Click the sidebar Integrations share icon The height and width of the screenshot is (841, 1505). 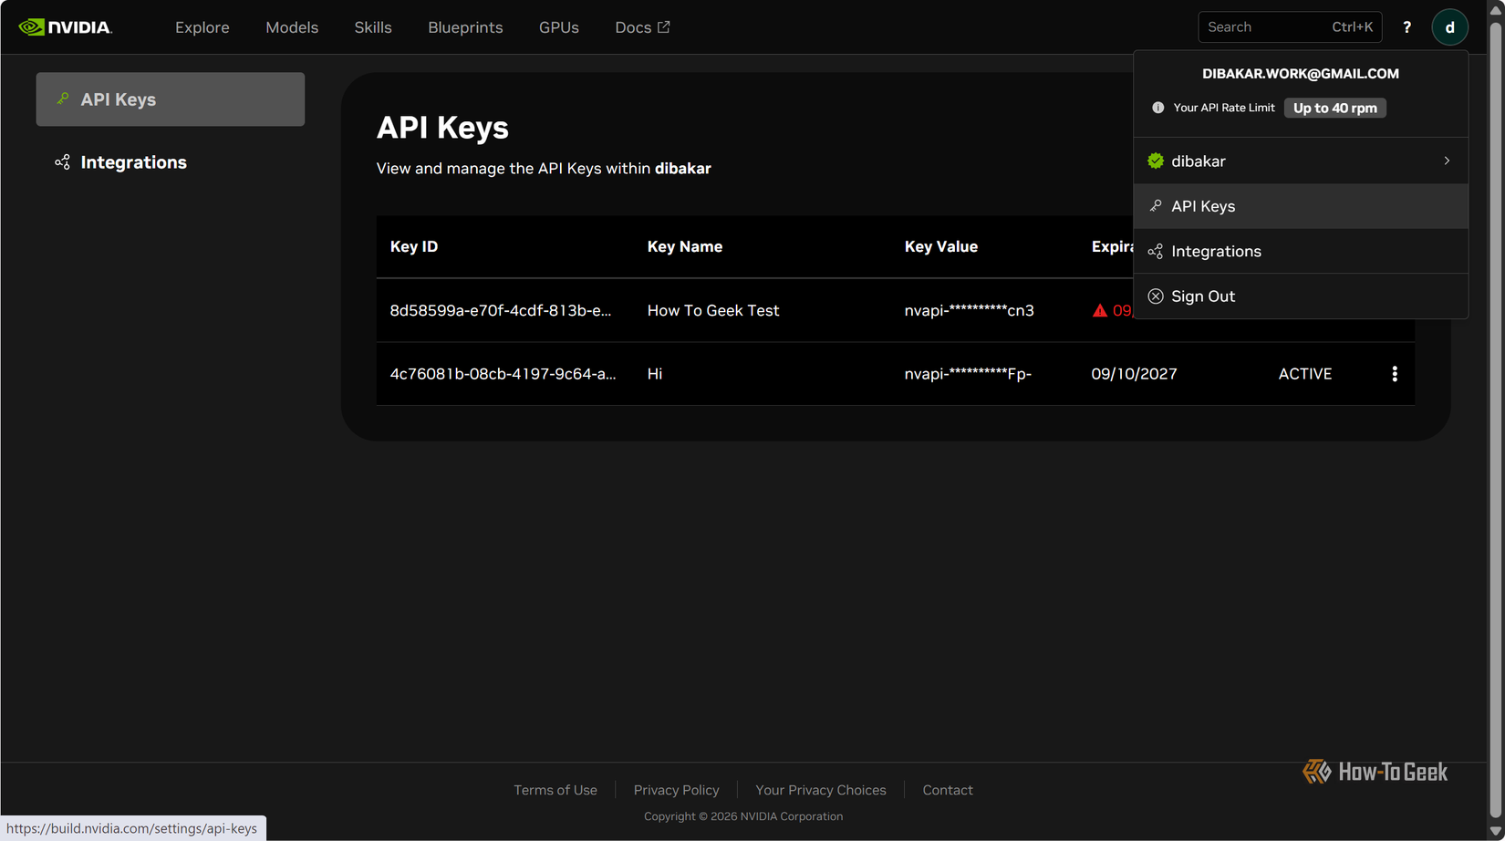click(x=62, y=162)
